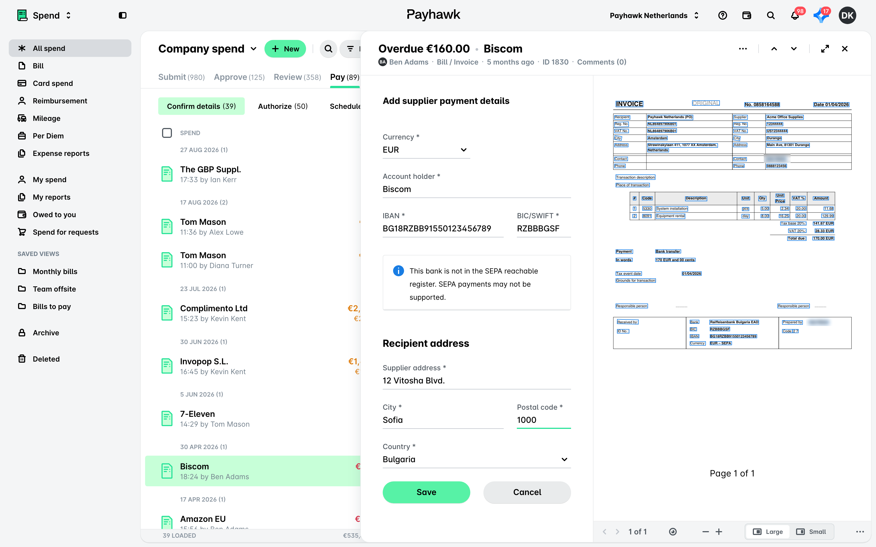
Task: Collapse the sidebar panel icon
Action: 122,16
